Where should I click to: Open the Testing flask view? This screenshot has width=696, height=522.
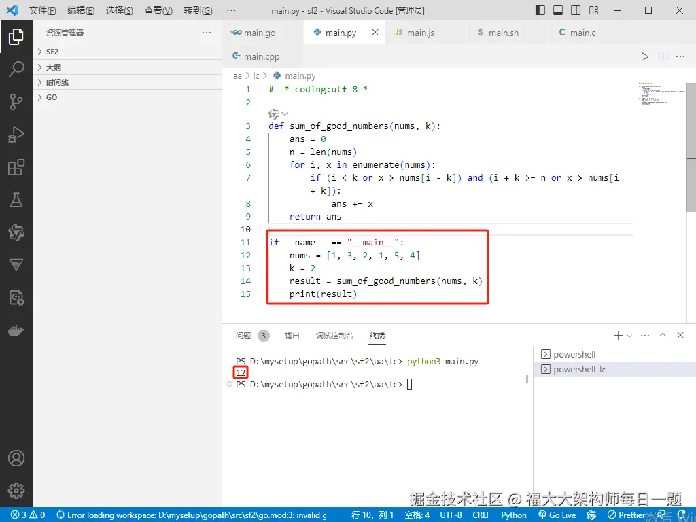pos(16,200)
